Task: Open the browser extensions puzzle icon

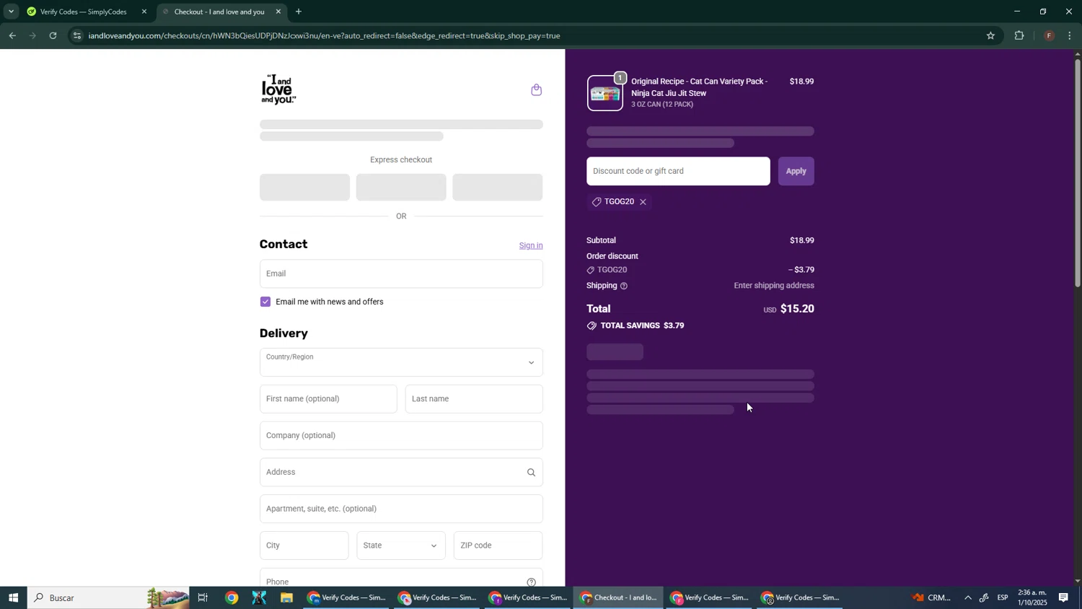Action: point(1019,35)
